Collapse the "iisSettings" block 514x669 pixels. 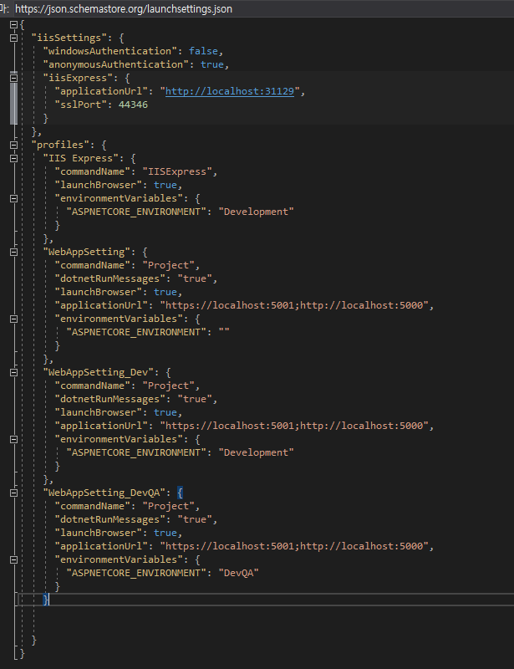click(x=13, y=38)
